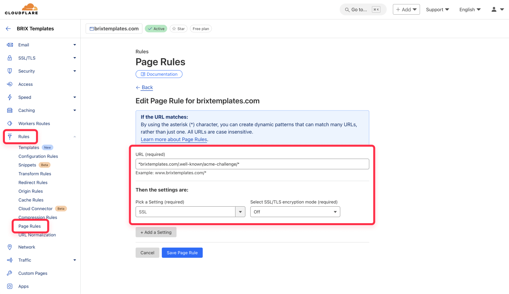This screenshot has height=294, width=509.
Task: Click the search magnifier in Go to
Action: point(347,10)
